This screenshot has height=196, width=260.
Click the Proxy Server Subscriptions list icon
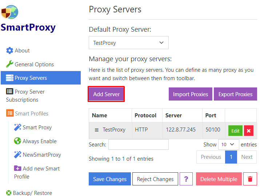click(x=9, y=91)
